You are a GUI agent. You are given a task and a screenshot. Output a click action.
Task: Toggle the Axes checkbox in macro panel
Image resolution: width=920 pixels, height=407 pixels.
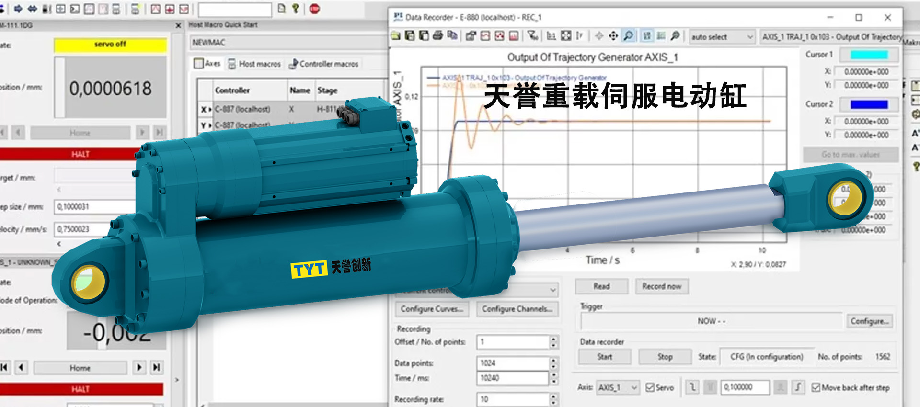[199, 64]
